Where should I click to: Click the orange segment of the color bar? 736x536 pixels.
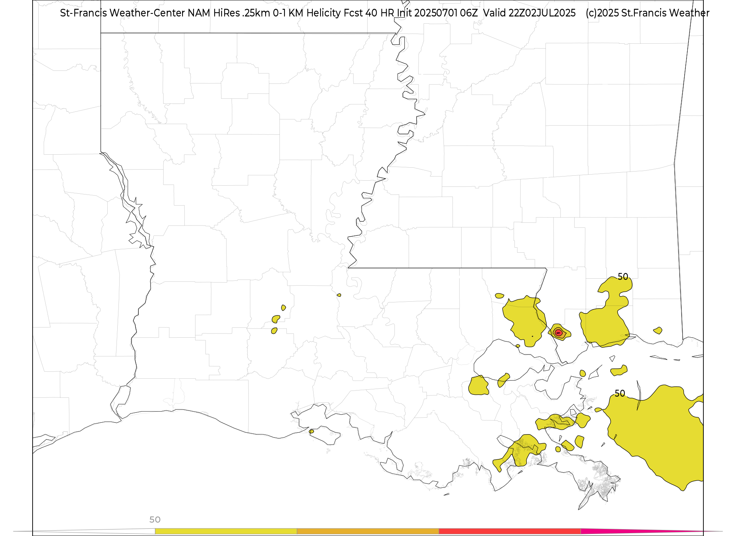coord(368,531)
